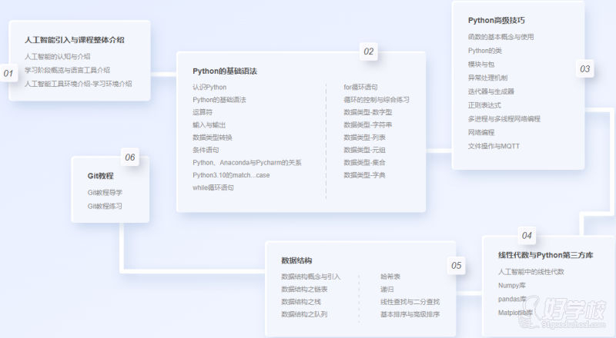Click the 04 step number badge
The height and width of the screenshot is (338, 616).
pyautogui.click(x=527, y=235)
